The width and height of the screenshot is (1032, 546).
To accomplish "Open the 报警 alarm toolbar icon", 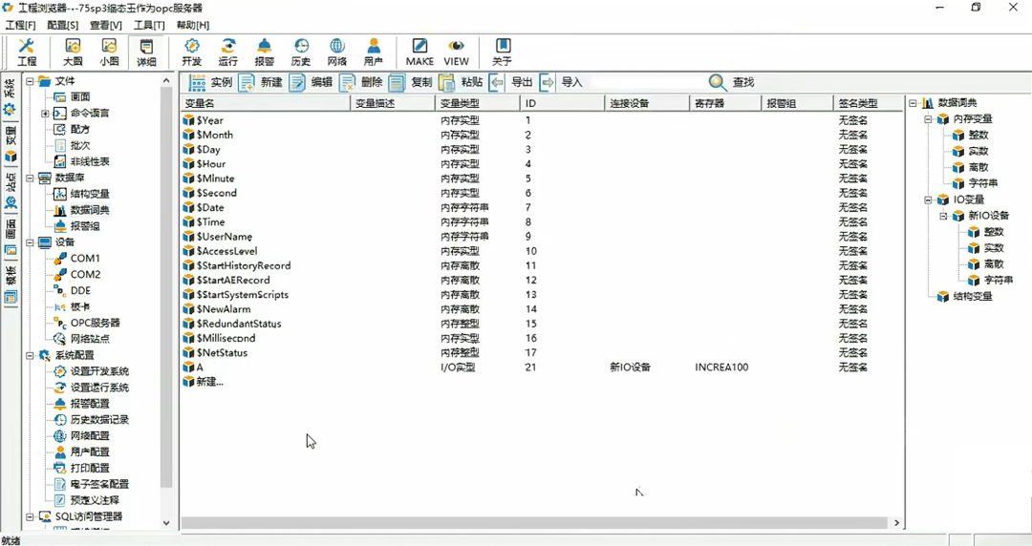I will (264, 52).
